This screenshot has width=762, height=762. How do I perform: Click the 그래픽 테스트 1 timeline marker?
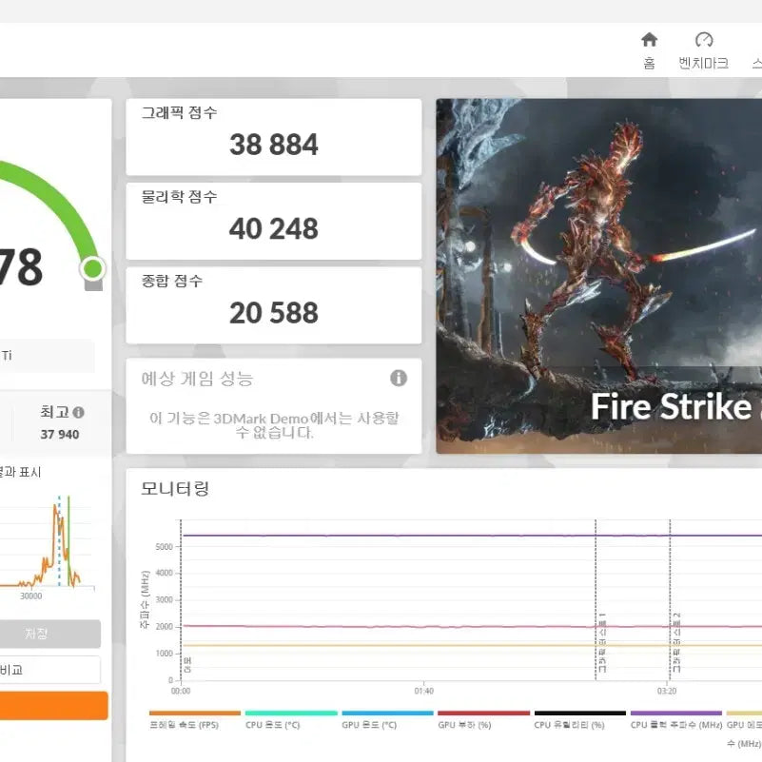(601, 642)
